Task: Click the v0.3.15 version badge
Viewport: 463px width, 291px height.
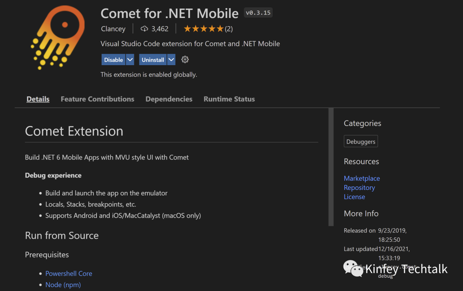Action: [258, 13]
